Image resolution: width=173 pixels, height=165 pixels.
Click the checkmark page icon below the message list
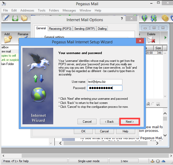pos(158,104)
